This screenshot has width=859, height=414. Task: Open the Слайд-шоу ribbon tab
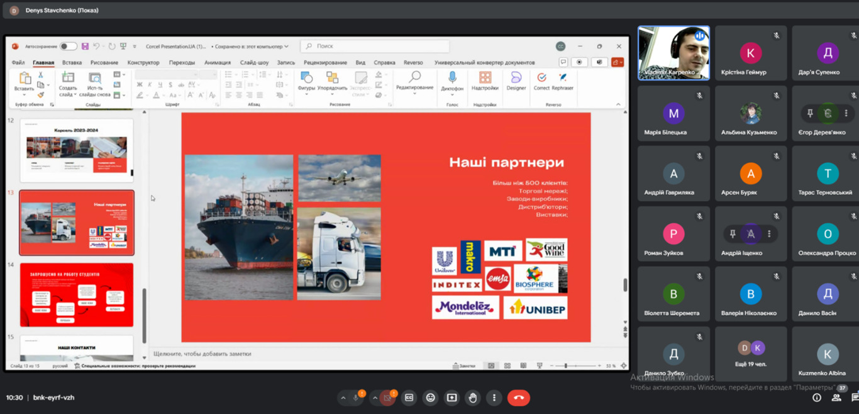click(254, 63)
